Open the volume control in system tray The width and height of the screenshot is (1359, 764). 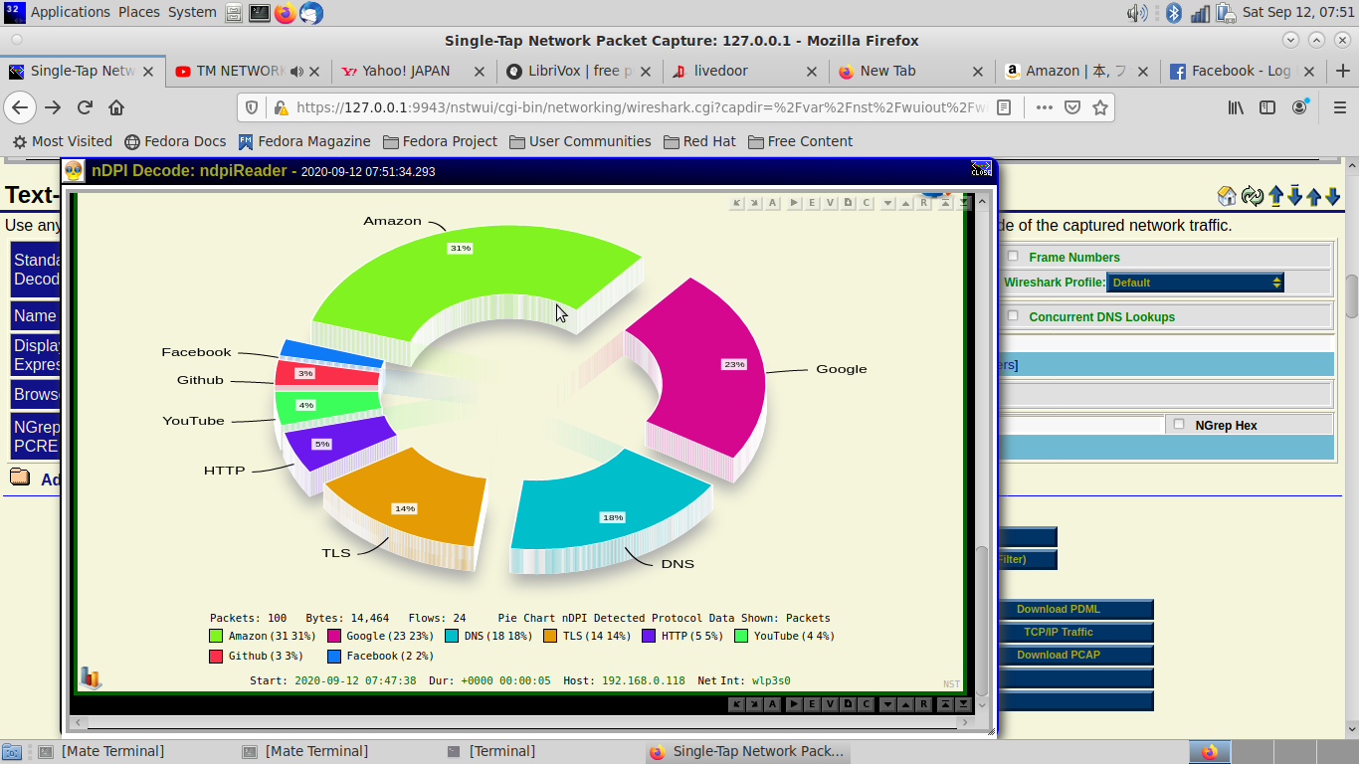click(1136, 12)
